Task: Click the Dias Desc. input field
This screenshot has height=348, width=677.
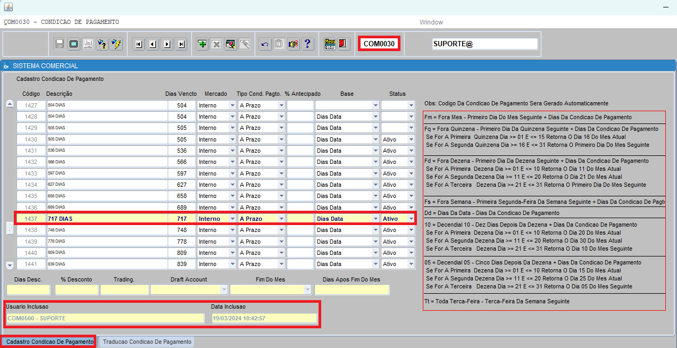Action: click(x=28, y=289)
